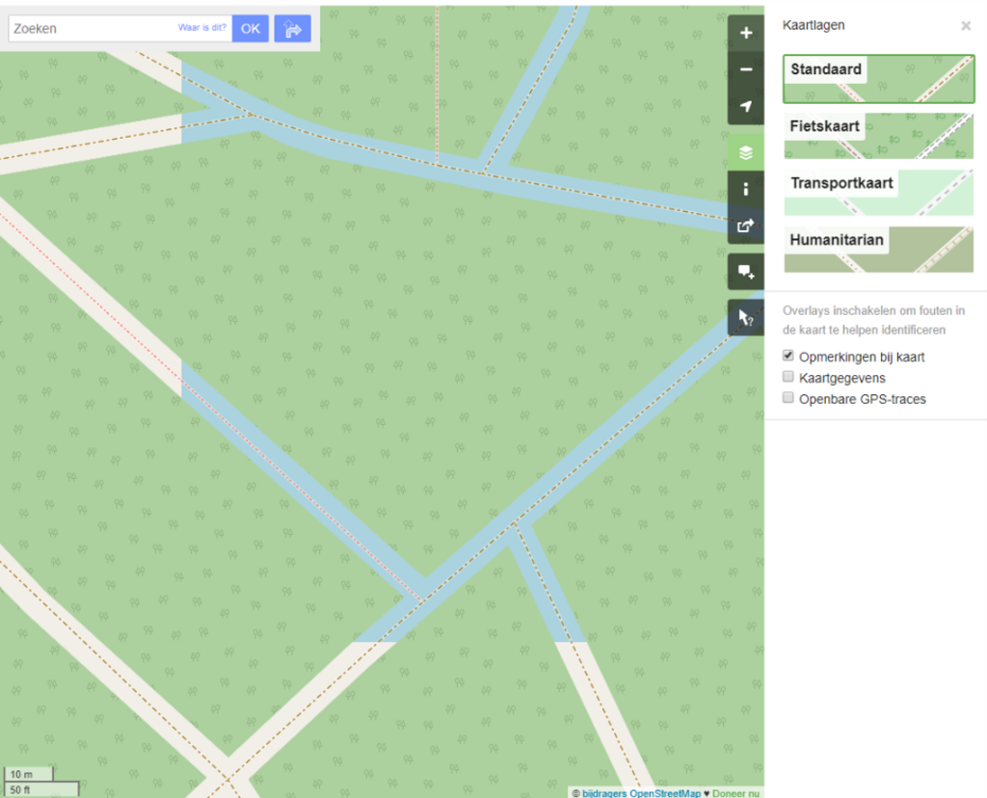Zoom out with the minus button
This screenshot has height=798, width=987.
746,69
